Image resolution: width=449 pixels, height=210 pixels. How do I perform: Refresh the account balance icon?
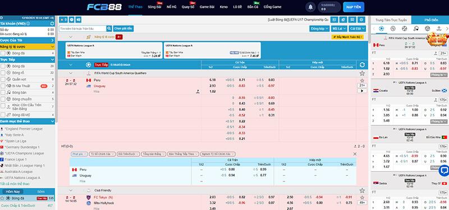click(x=52, y=24)
